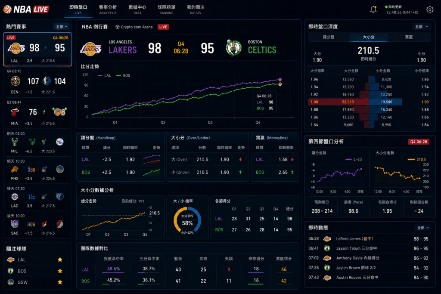Select the Knicks logo in MIA game

pos(59,112)
